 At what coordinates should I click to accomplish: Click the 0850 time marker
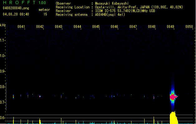tap(189, 27)
